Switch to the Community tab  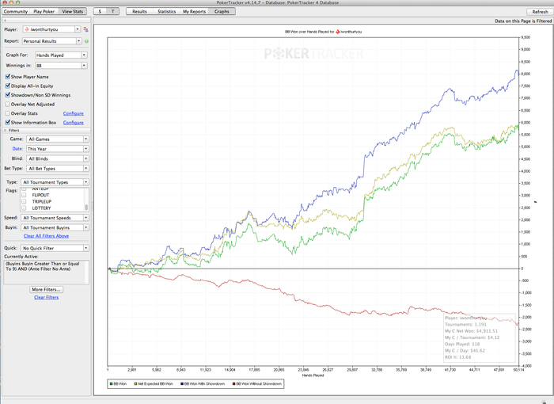coord(16,11)
